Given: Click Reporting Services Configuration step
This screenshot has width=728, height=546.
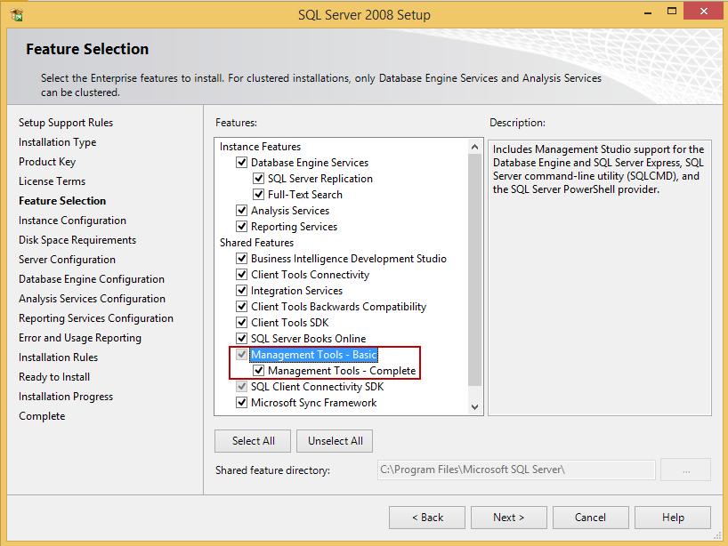Looking at the screenshot, I should click(96, 318).
